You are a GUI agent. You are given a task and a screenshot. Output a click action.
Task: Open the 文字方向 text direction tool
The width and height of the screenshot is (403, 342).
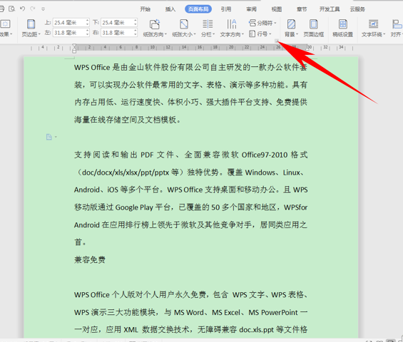[232, 28]
